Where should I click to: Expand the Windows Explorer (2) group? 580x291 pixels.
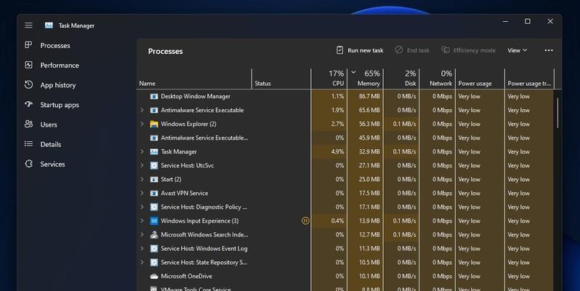click(142, 124)
